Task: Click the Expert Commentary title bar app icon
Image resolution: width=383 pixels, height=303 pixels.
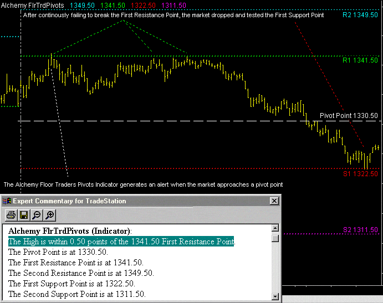Action: (x=7, y=201)
